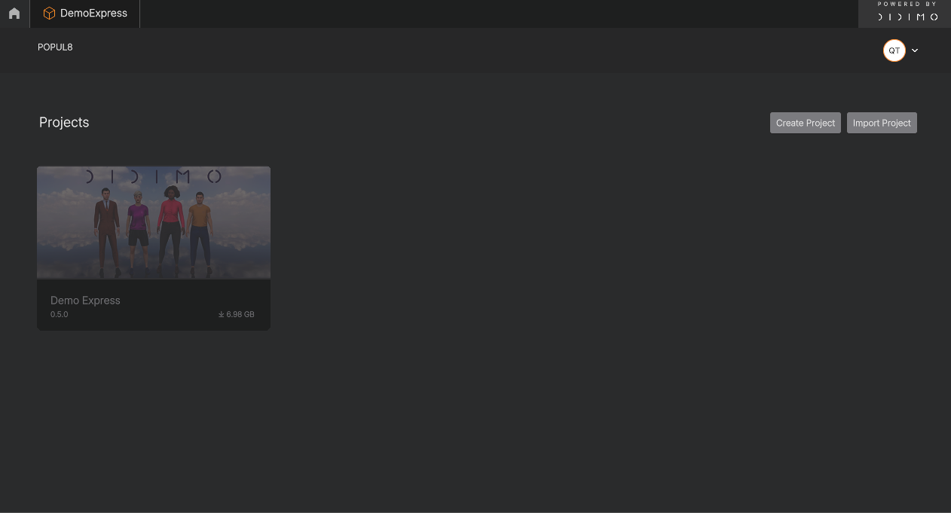Select the blonde woman in purple shirt
Viewport: 951px width, 513px height.
[x=138, y=231]
